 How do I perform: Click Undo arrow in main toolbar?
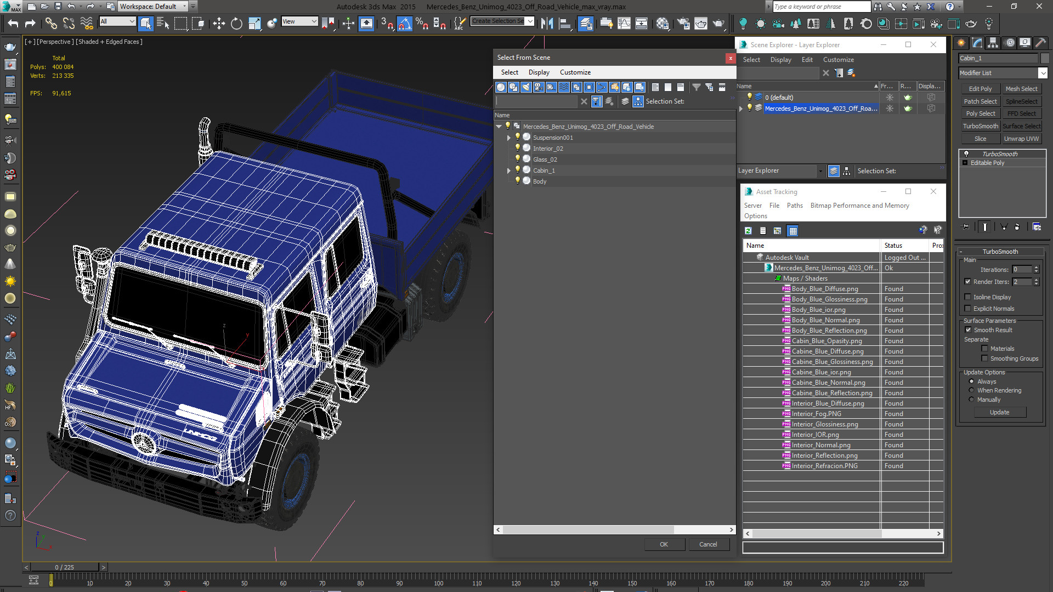click(x=13, y=23)
